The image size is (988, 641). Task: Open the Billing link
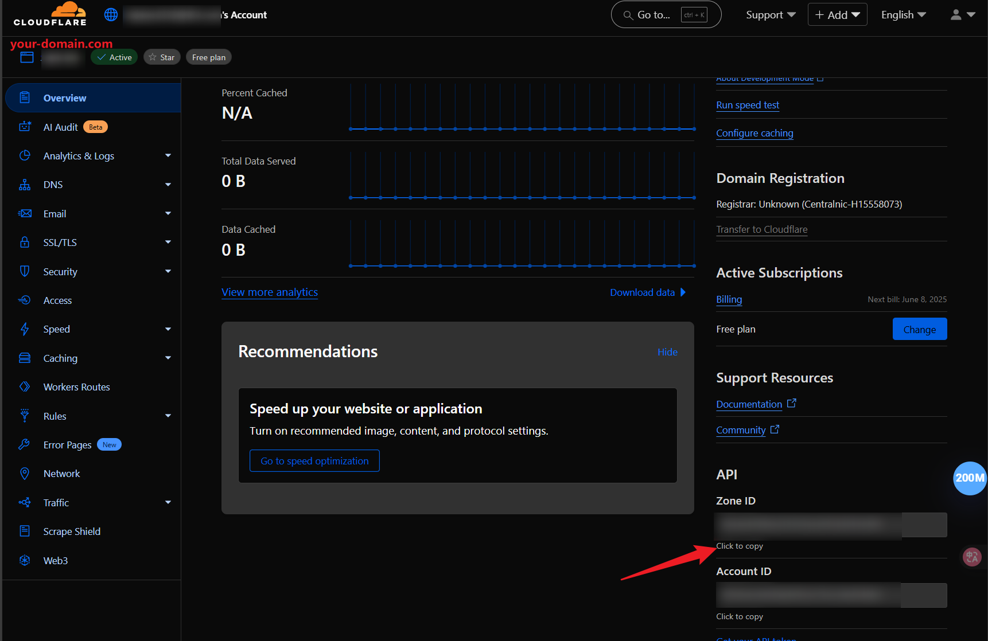[x=729, y=299]
